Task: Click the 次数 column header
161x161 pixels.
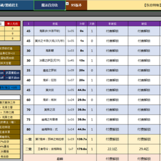Action: coord(92,24)
